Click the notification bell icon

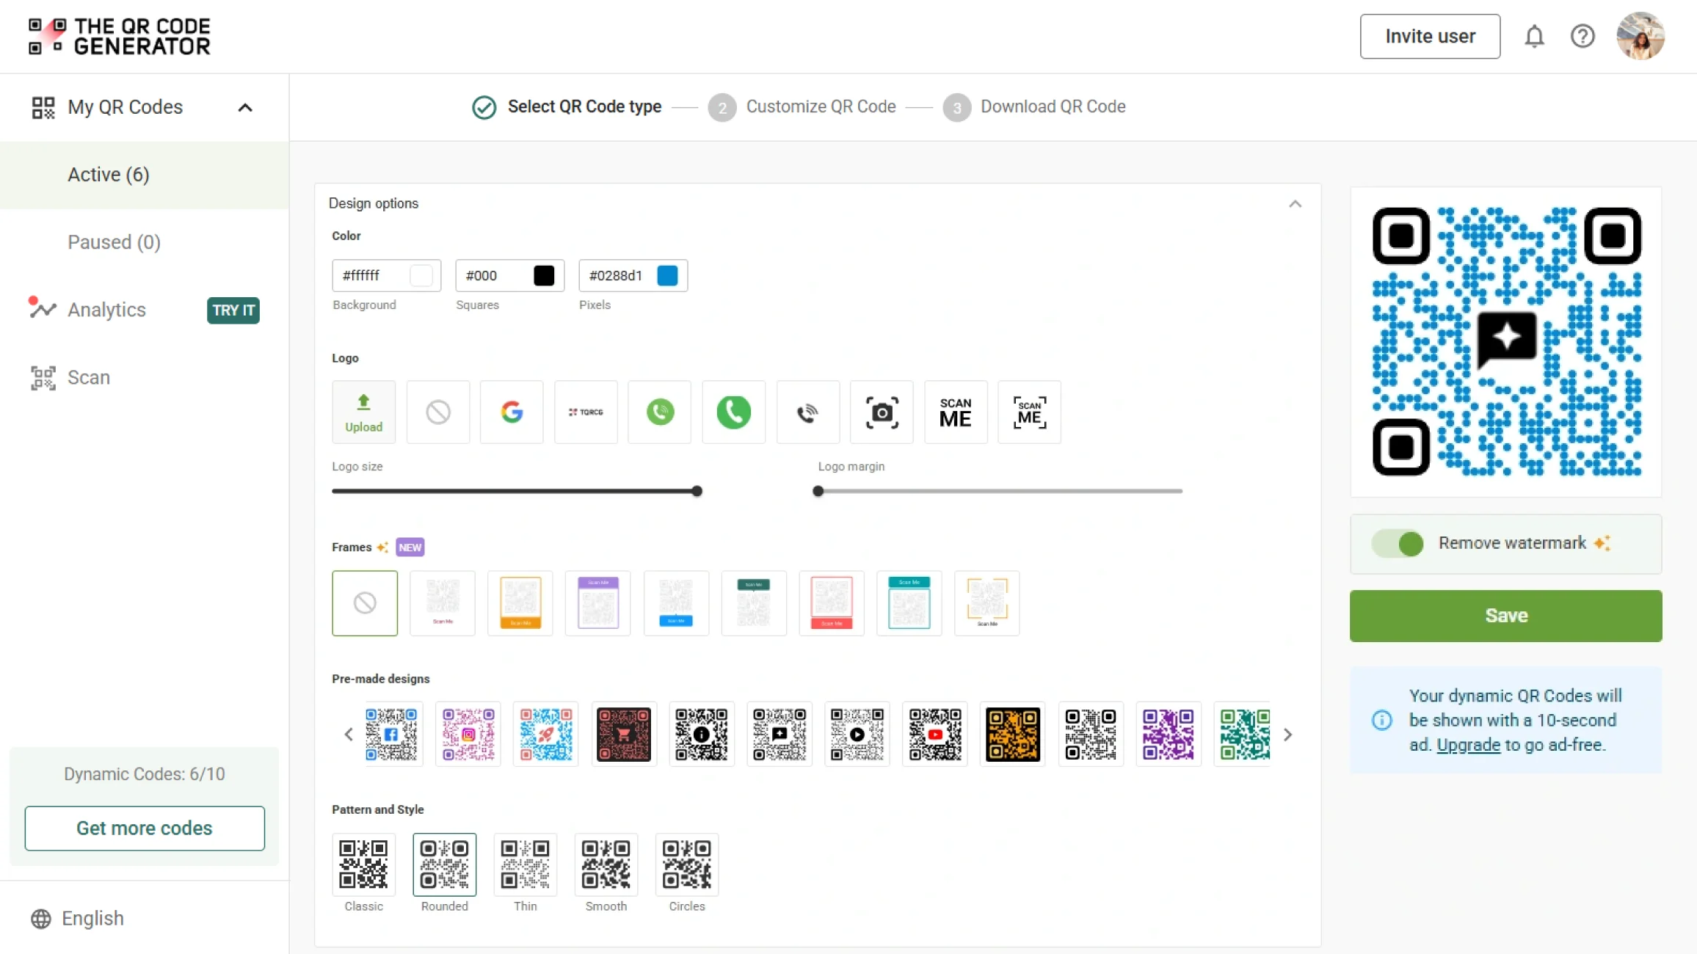[x=1534, y=36]
